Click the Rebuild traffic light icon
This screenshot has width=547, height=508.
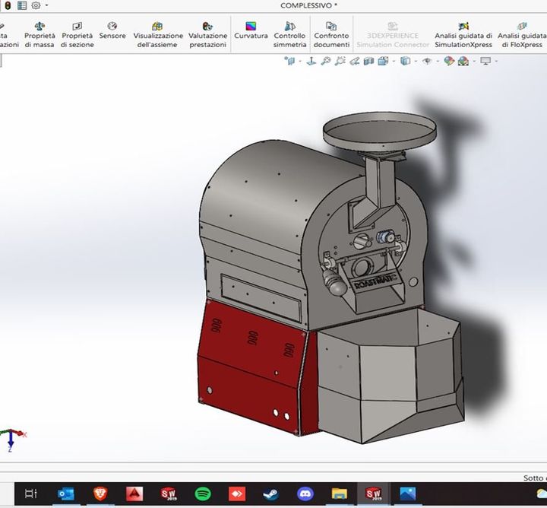click(x=8, y=5)
